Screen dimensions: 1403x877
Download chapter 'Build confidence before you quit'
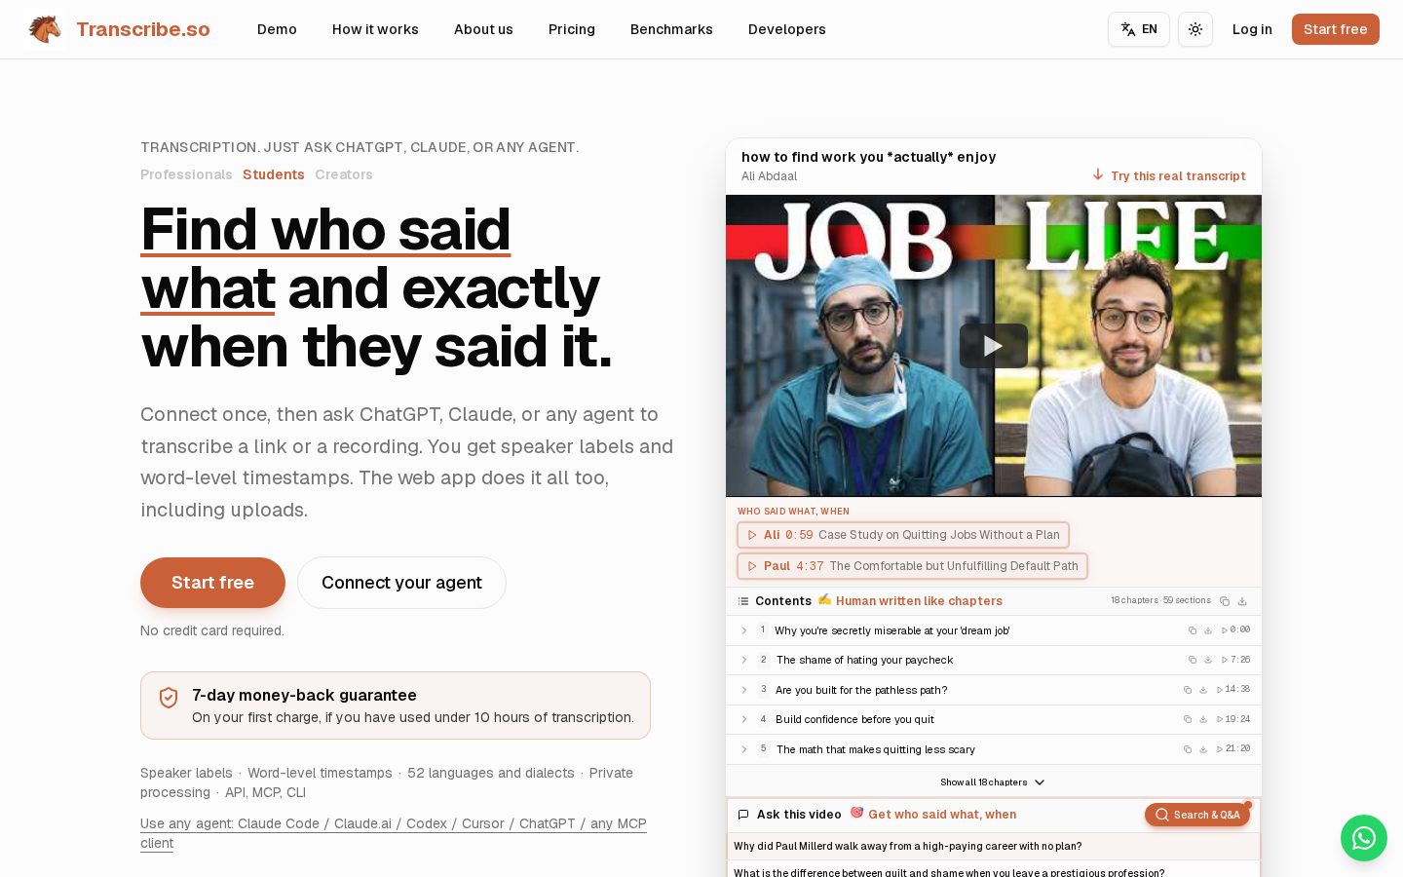(x=1203, y=719)
